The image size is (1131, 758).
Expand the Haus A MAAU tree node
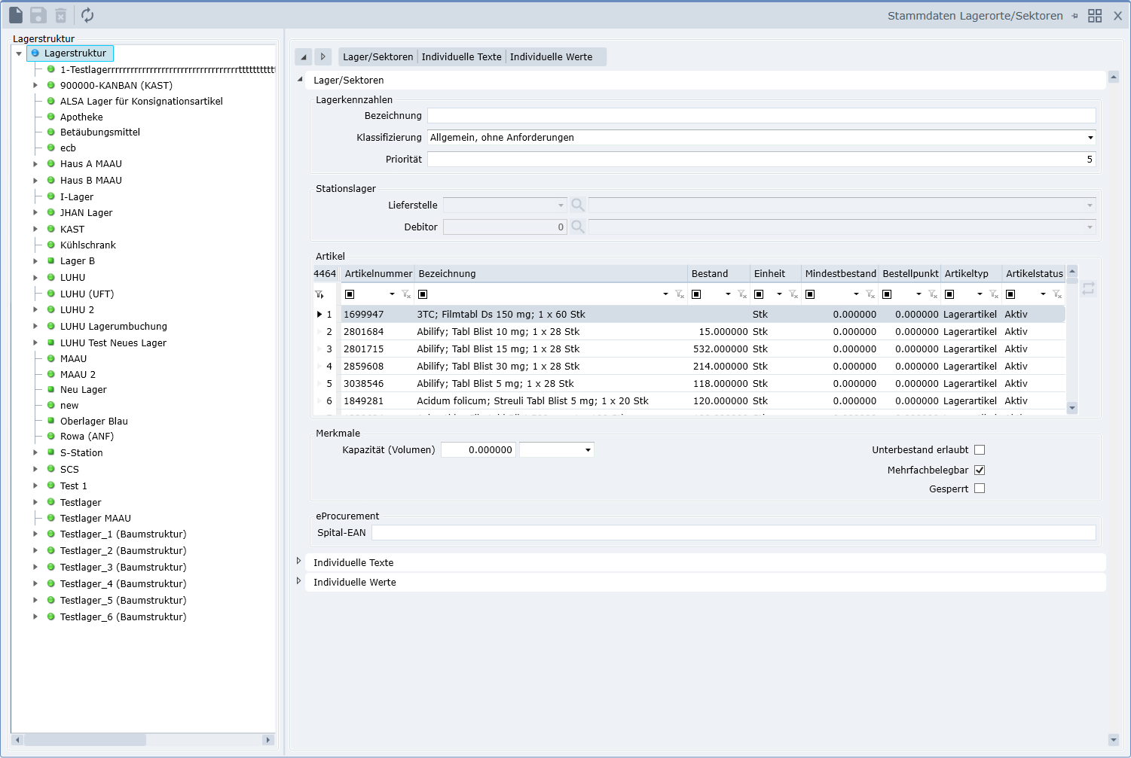pyautogui.click(x=35, y=164)
